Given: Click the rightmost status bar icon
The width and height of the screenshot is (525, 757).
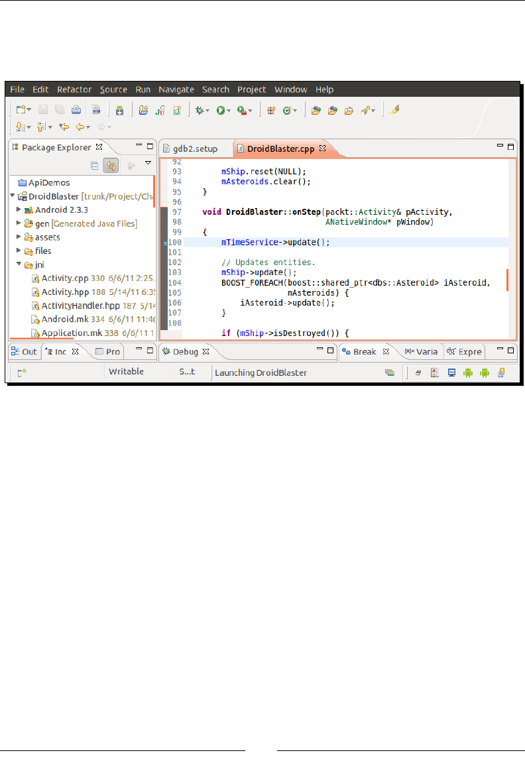Looking at the screenshot, I should point(501,373).
